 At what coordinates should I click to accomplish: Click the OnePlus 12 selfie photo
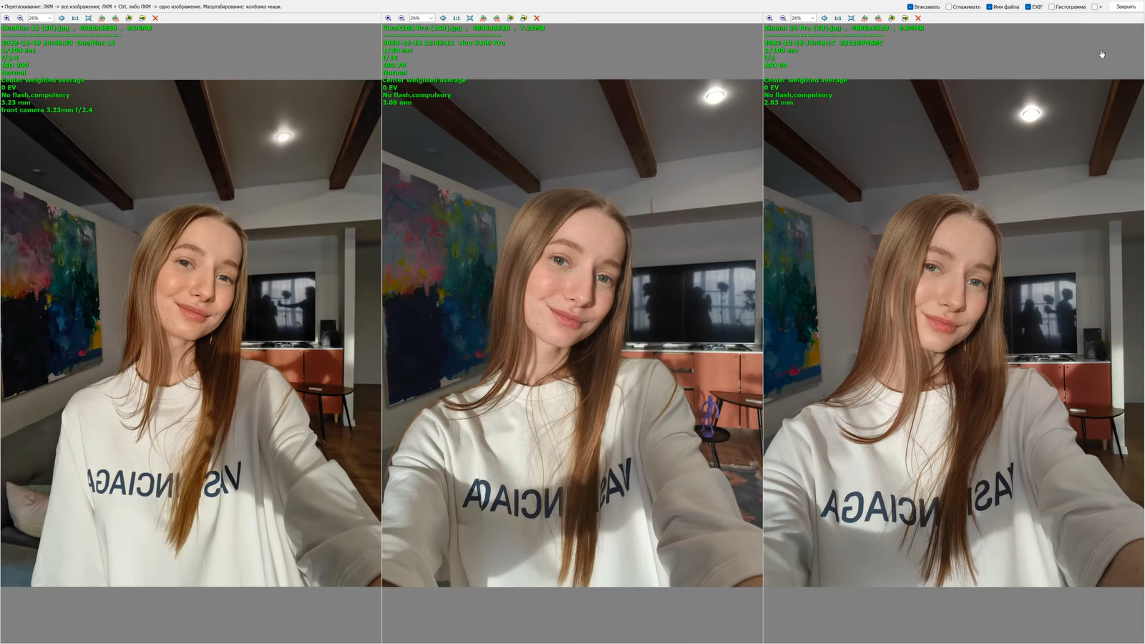click(x=191, y=333)
